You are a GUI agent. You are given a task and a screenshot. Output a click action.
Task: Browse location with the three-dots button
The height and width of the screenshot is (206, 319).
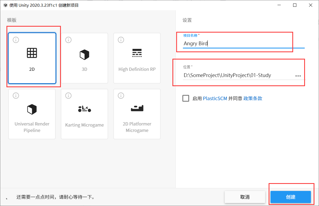[x=298, y=76]
